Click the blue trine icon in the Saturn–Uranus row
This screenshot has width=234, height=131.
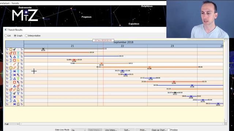click(x=15, y=57)
